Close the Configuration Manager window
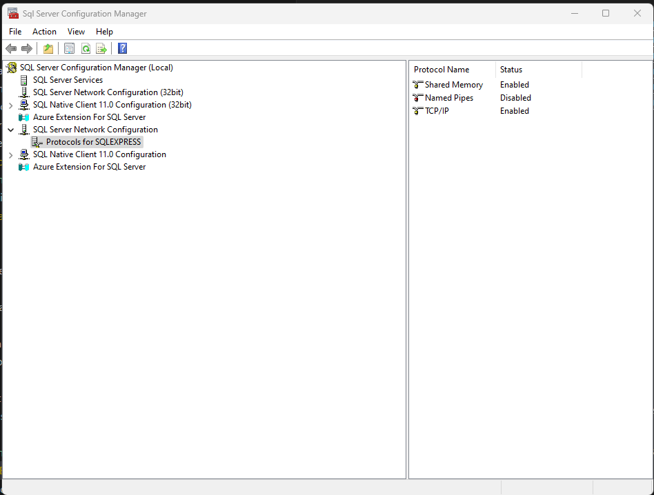 pyautogui.click(x=637, y=13)
